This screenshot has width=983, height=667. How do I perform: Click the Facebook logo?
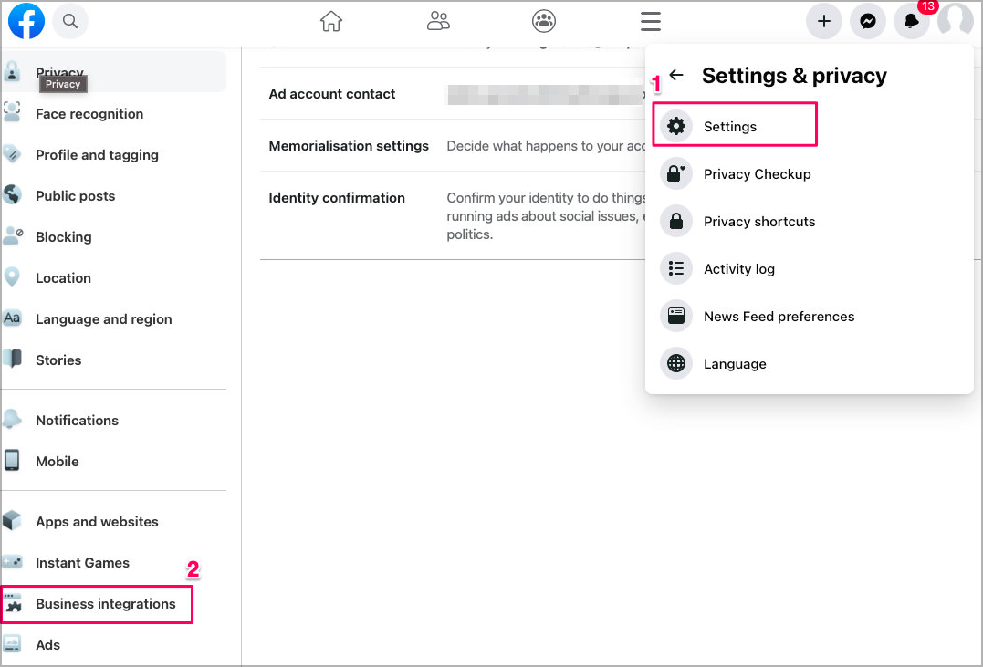[26, 21]
